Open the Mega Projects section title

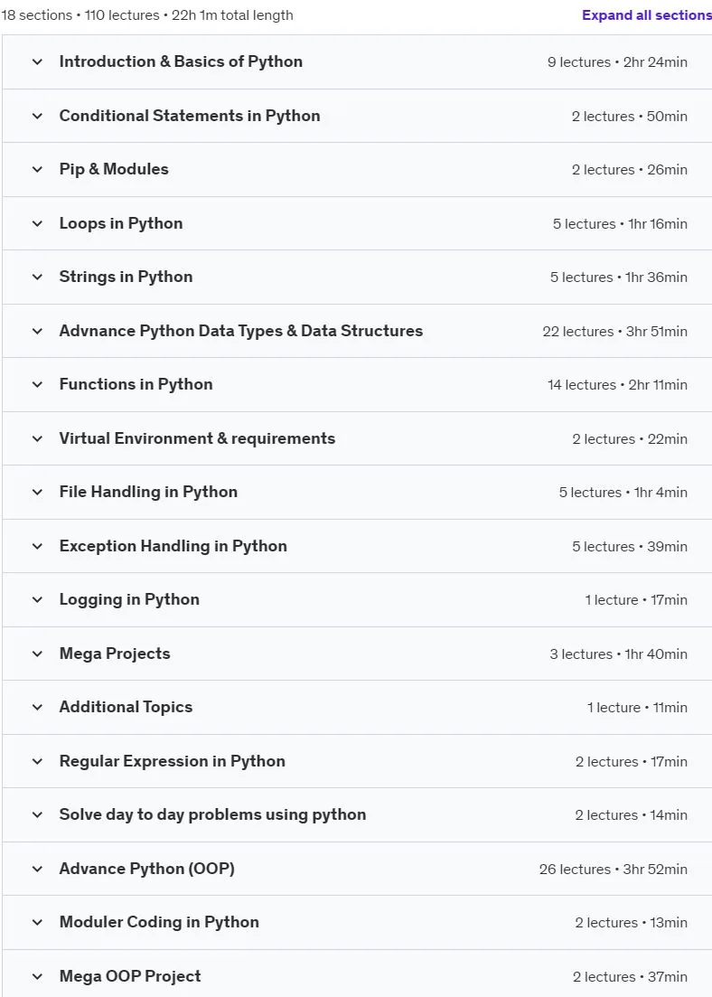pos(115,654)
